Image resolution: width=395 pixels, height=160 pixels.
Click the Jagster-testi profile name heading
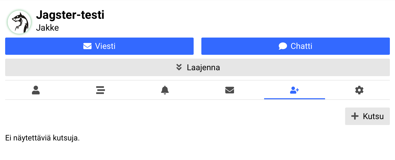click(70, 15)
